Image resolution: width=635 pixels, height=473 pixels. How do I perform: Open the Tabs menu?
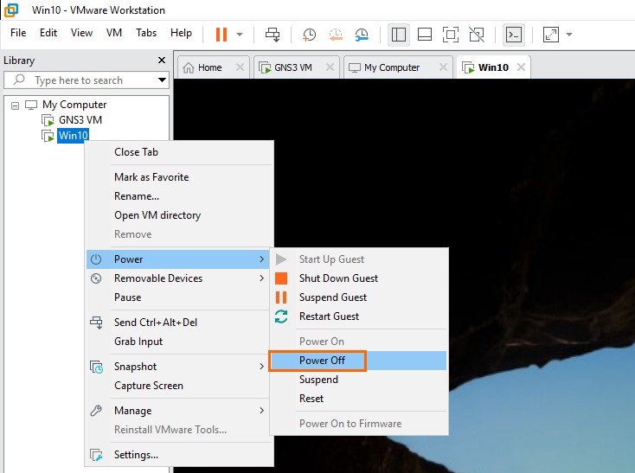[x=146, y=33]
